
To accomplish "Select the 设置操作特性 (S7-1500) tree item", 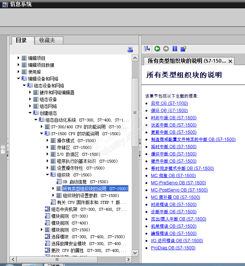I will (81, 168).
